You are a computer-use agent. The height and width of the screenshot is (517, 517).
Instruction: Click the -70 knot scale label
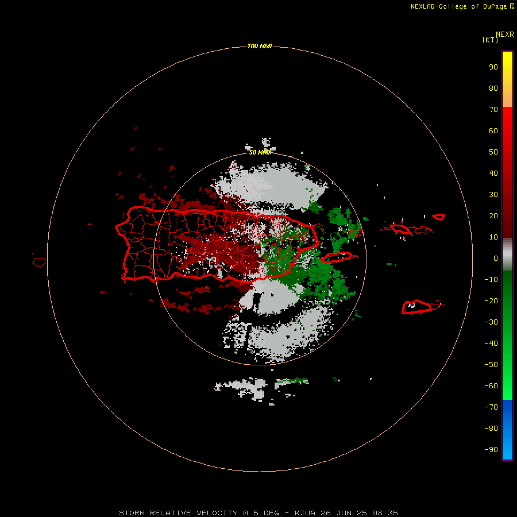click(x=491, y=407)
